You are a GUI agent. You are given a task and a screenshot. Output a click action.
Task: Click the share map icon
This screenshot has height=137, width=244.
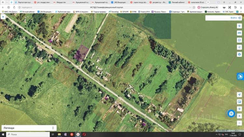(239, 47)
